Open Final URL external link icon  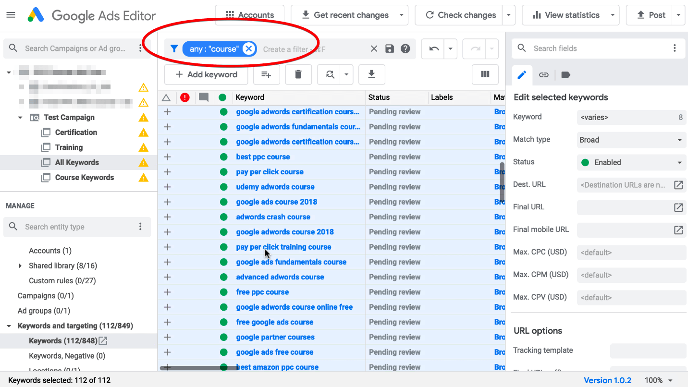point(678,207)
